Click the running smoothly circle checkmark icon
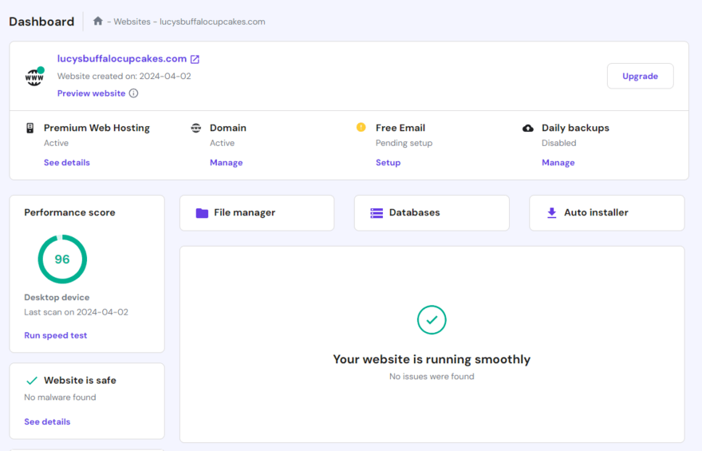This screenshot has width=702, height=451. click(x=432, y=320)
